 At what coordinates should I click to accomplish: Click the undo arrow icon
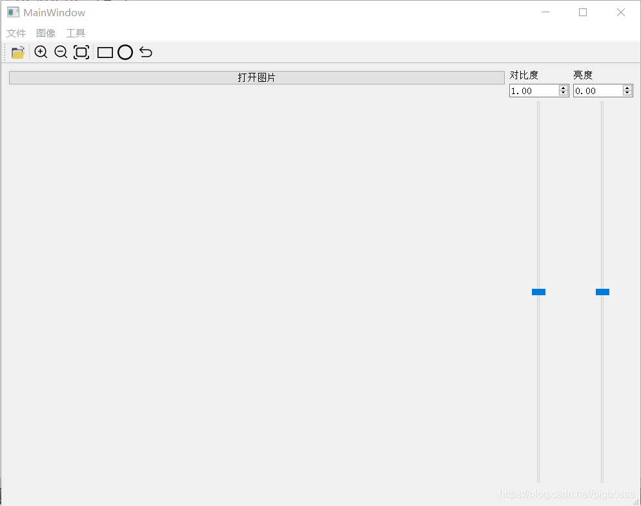[x=145, y=52]
